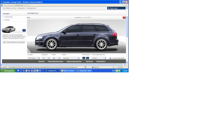Click 'Lochkreis: 5 x 112.0 x 57.0' text
The width and height of the screenshot is (201, 113).
83,18
